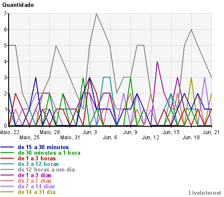Click the 'de 1 a 3 dias' legend label
This screenshot has height=197, width=224.
tap(34, 175)
